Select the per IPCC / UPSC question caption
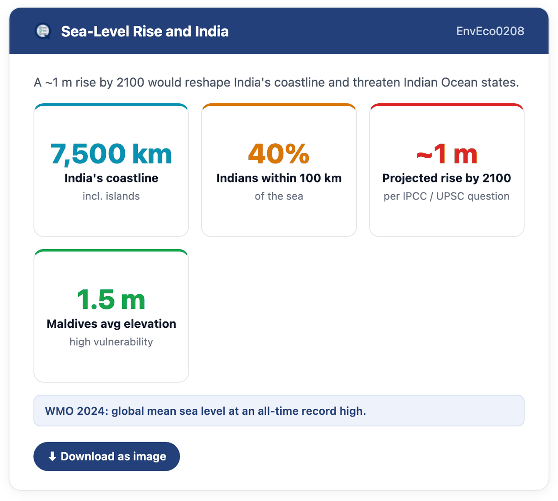Viewport: 558px width, 501px height. tap(447, 196)
